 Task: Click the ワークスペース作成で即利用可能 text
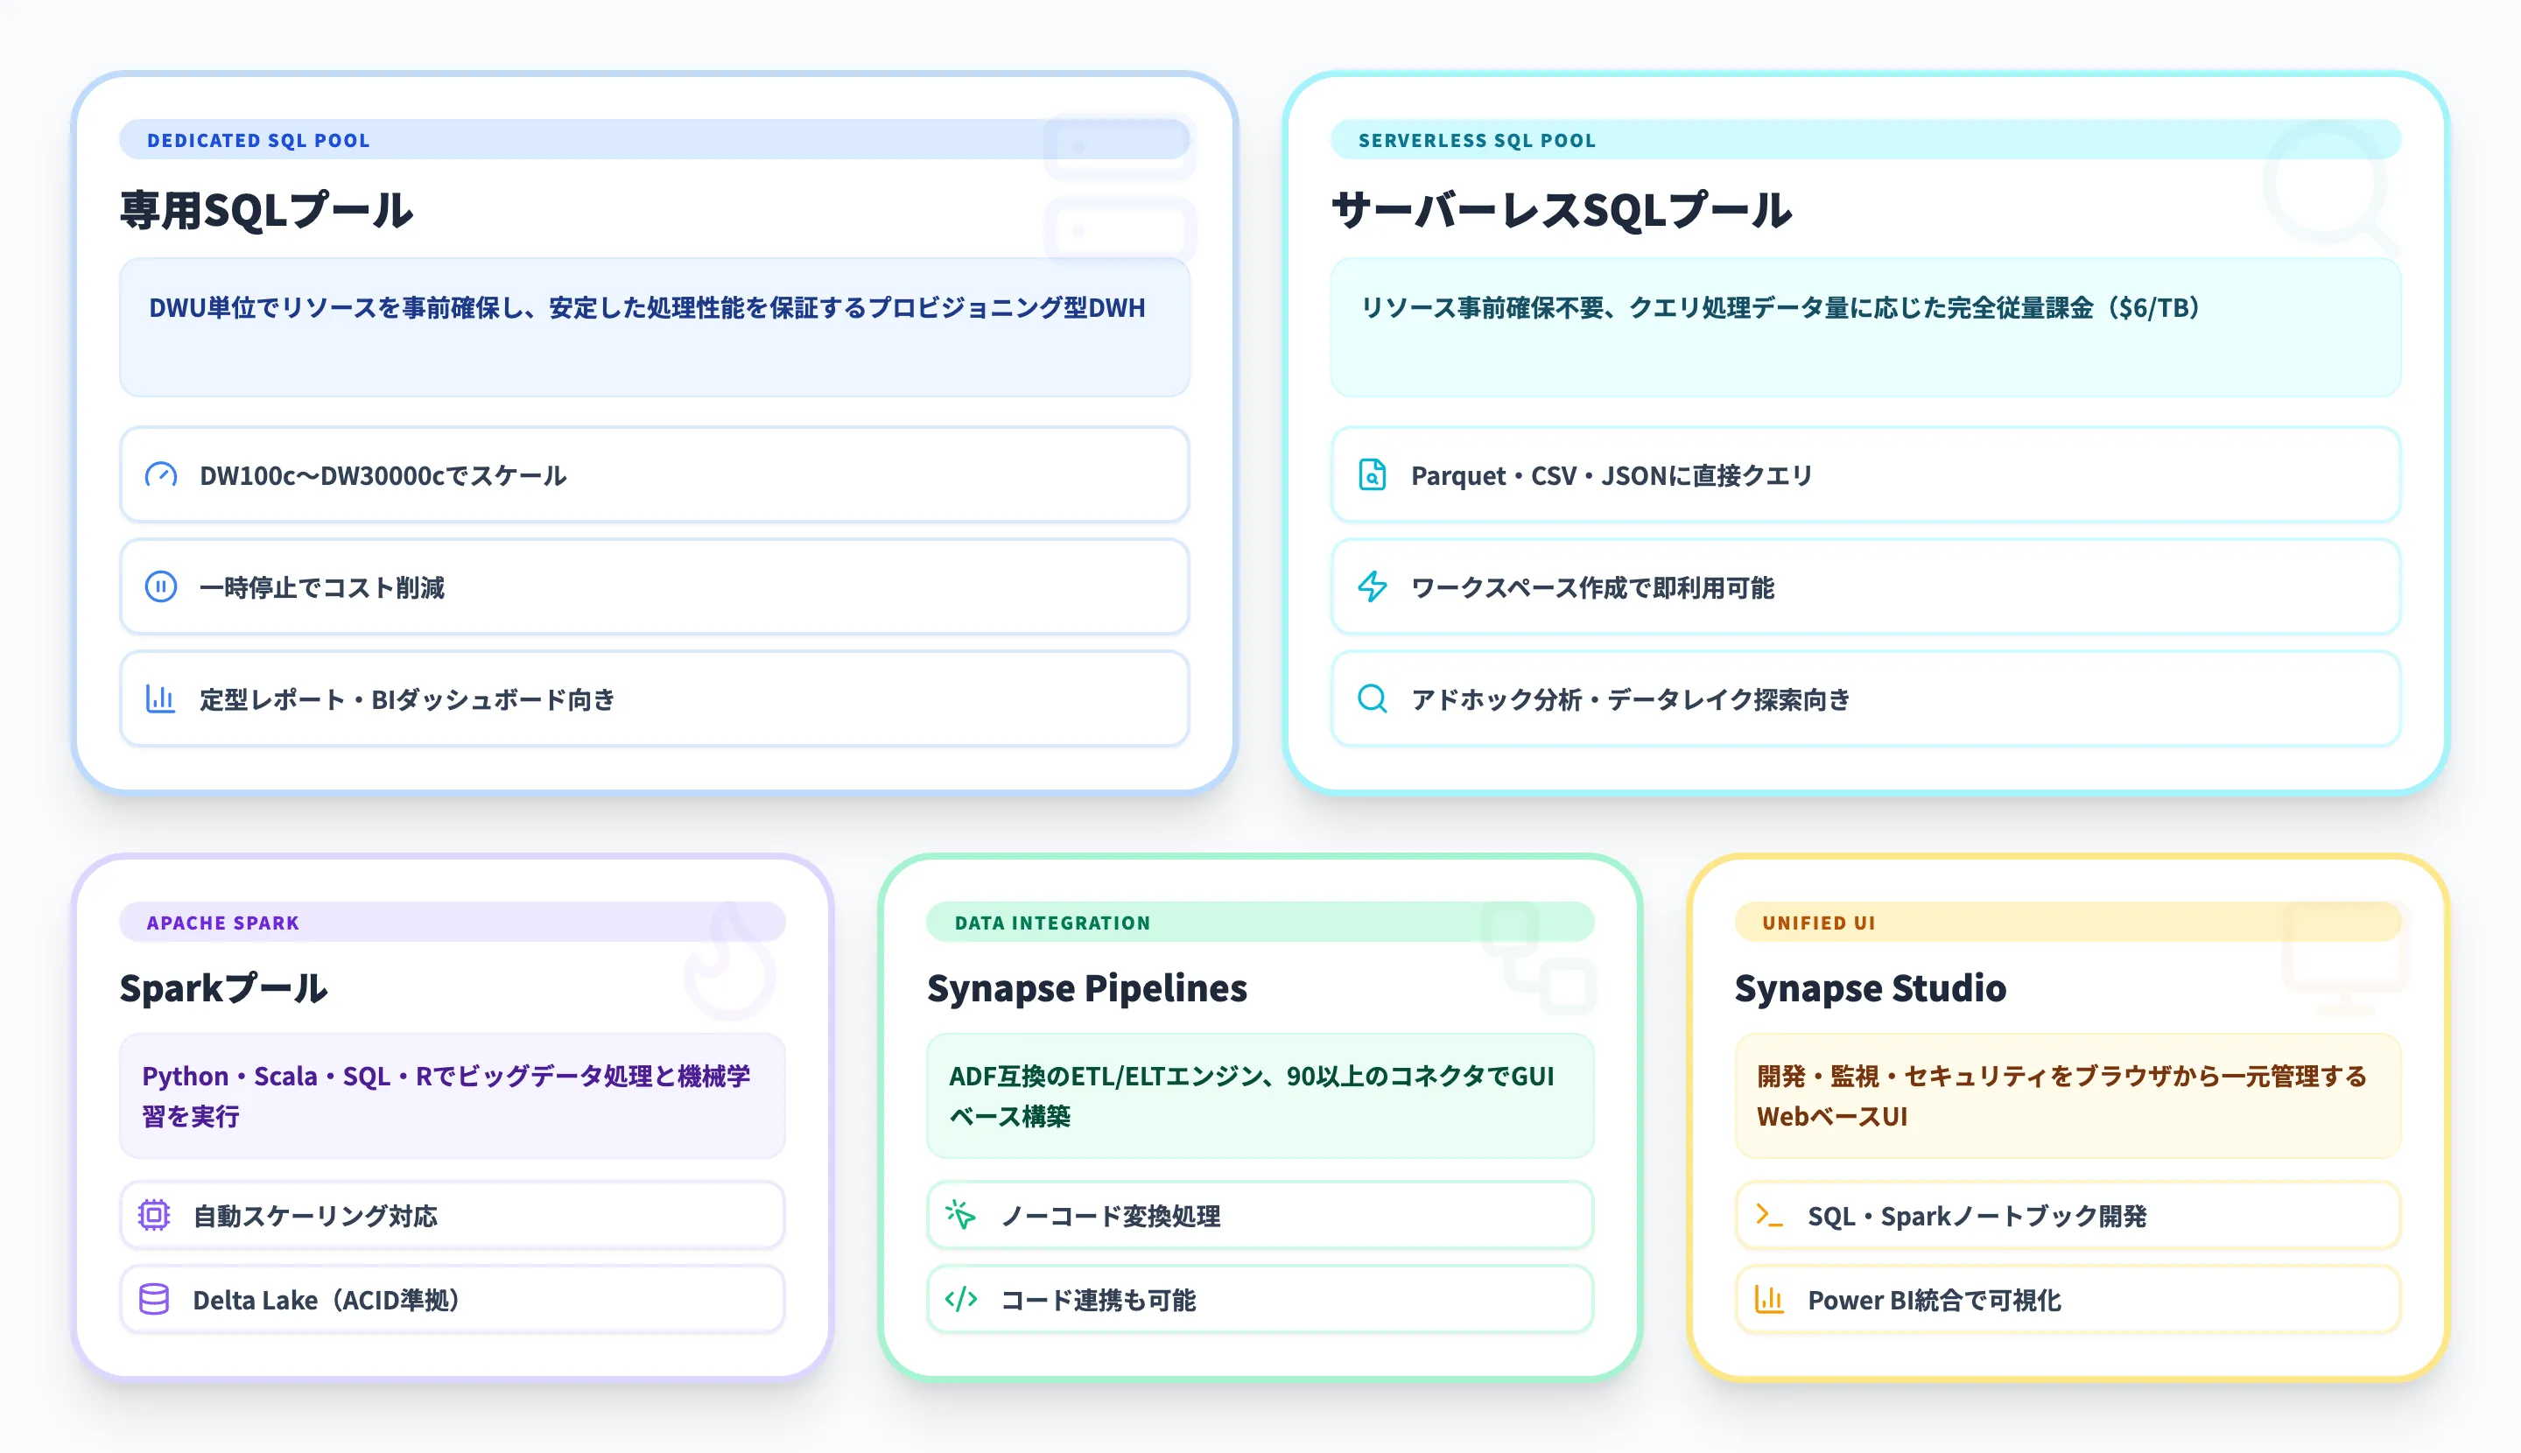pyautogui.click(x=1593, y=588)
